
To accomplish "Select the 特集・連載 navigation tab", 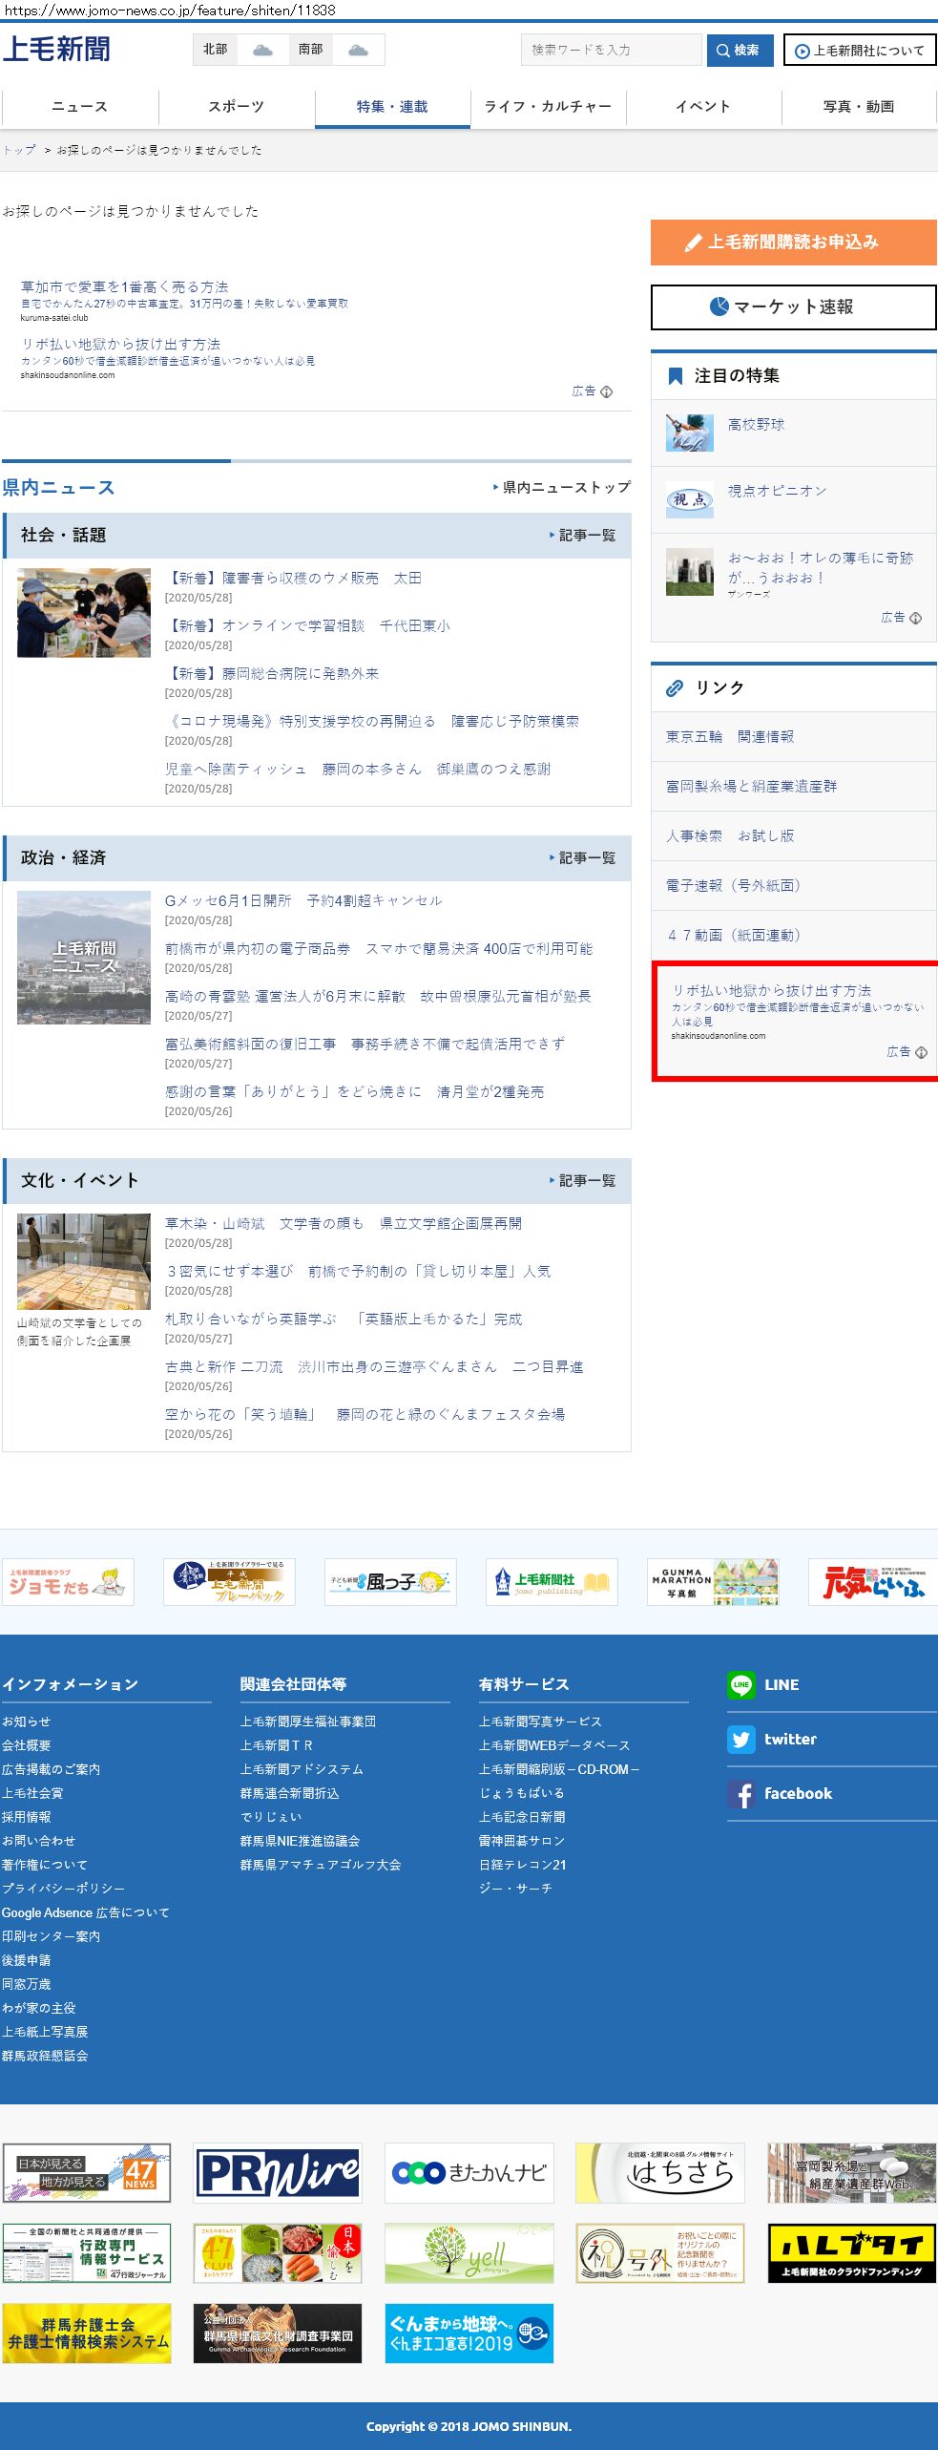I will coord(392,107).
